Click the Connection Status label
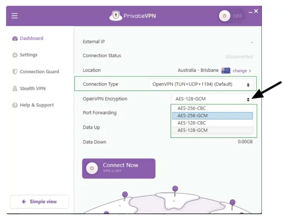 point(102,56)
